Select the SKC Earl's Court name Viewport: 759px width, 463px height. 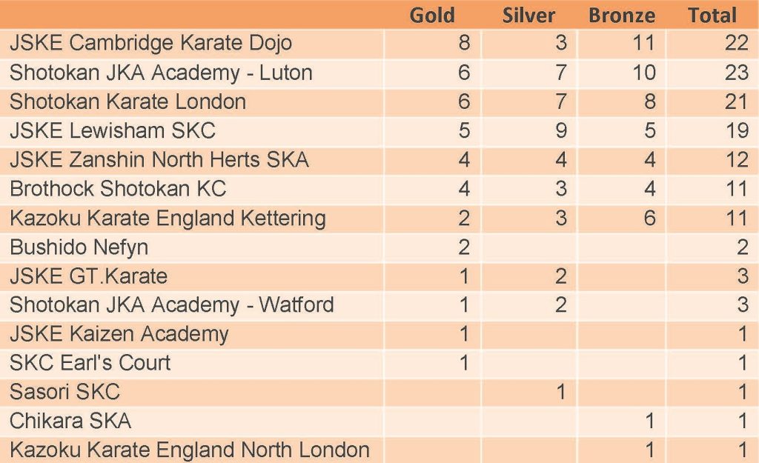pos(90,362)
